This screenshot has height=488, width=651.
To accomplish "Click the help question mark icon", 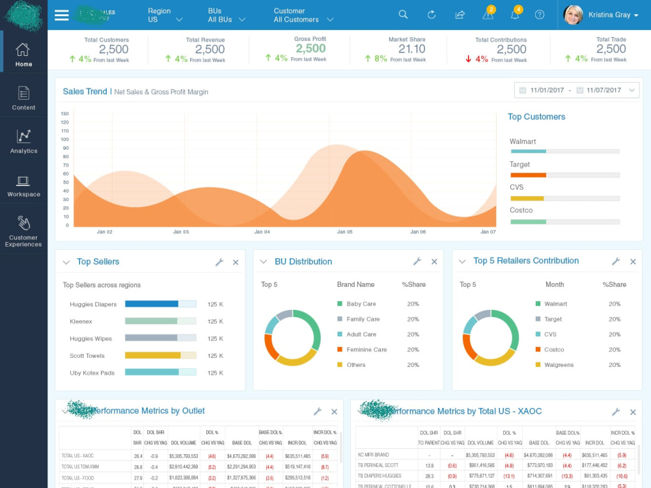I will [x=539, y=15].
